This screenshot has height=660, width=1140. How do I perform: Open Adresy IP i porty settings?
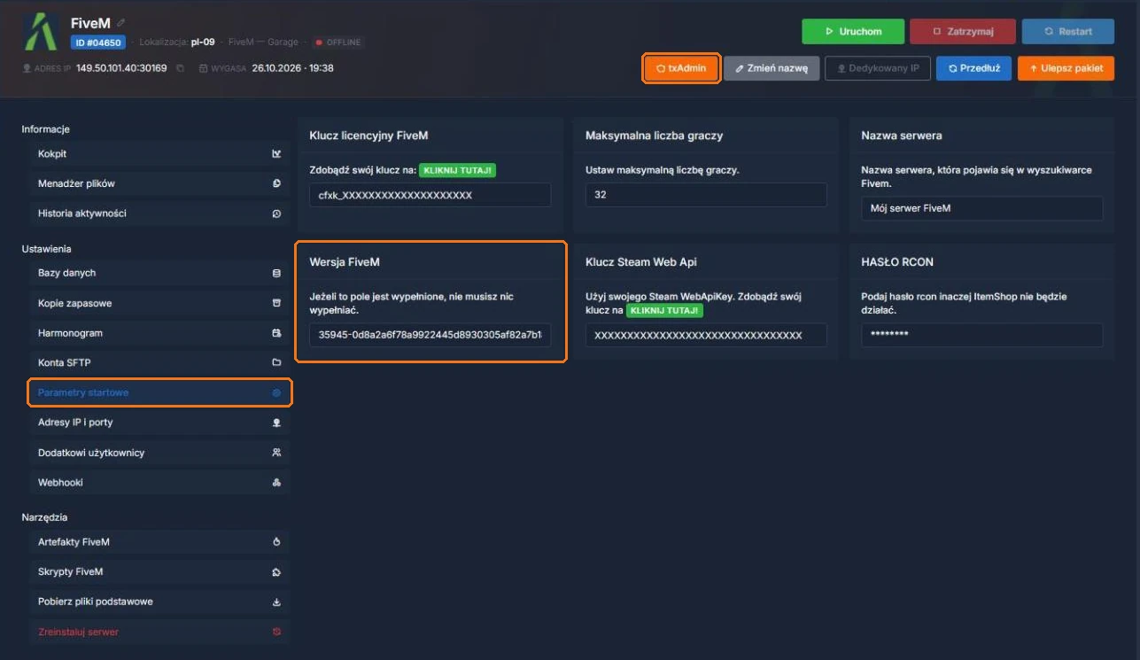click(159, 423)
